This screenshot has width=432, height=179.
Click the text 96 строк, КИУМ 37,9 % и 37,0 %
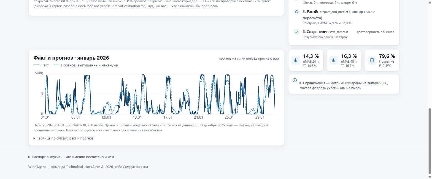(327, 23)
